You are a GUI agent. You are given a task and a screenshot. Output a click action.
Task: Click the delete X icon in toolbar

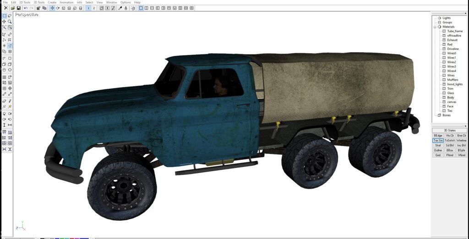(5, 8)
